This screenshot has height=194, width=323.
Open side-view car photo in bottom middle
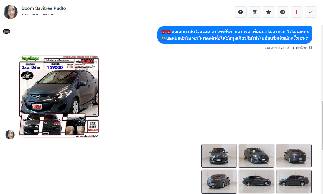(256, 181)
